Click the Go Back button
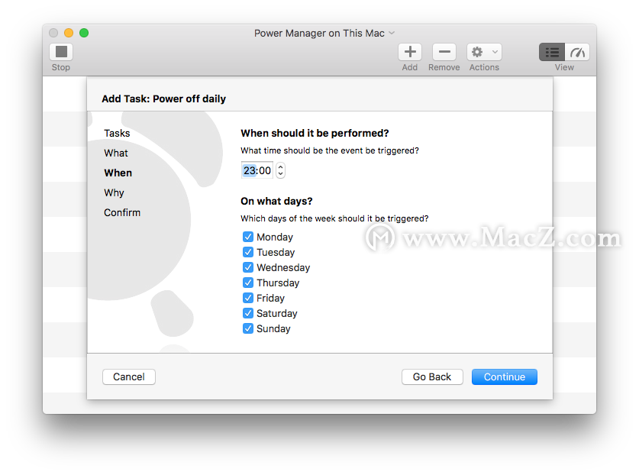639x475 pixels. [x=432, y=376]
